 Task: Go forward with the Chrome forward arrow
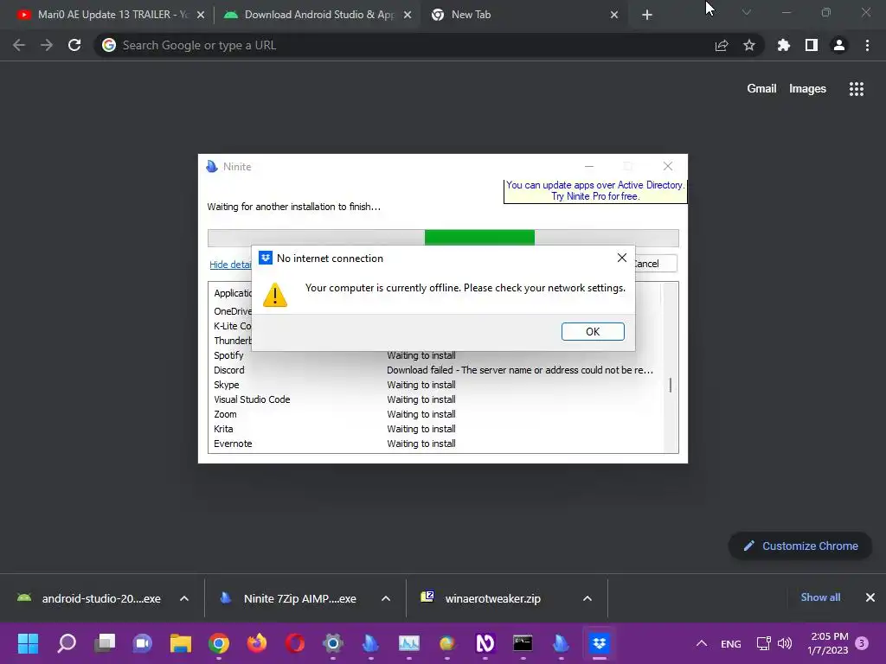(47, 45)
